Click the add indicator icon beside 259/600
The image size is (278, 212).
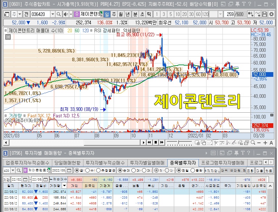[x=250, y=14]
